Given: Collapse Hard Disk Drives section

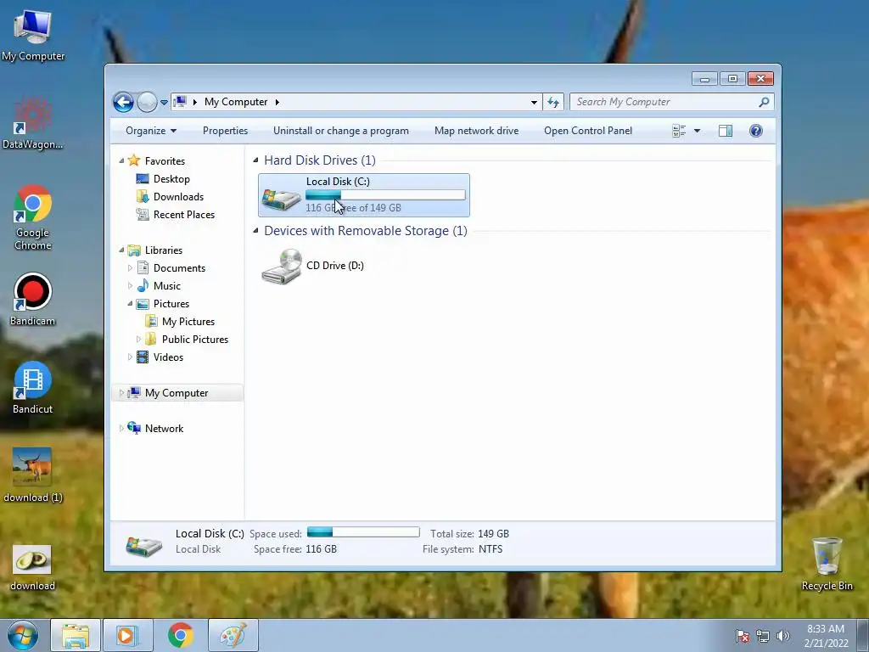Looking at the screenshot, I should [255, 160].
